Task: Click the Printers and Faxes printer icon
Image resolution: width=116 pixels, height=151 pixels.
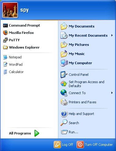Action: point(64,102)
